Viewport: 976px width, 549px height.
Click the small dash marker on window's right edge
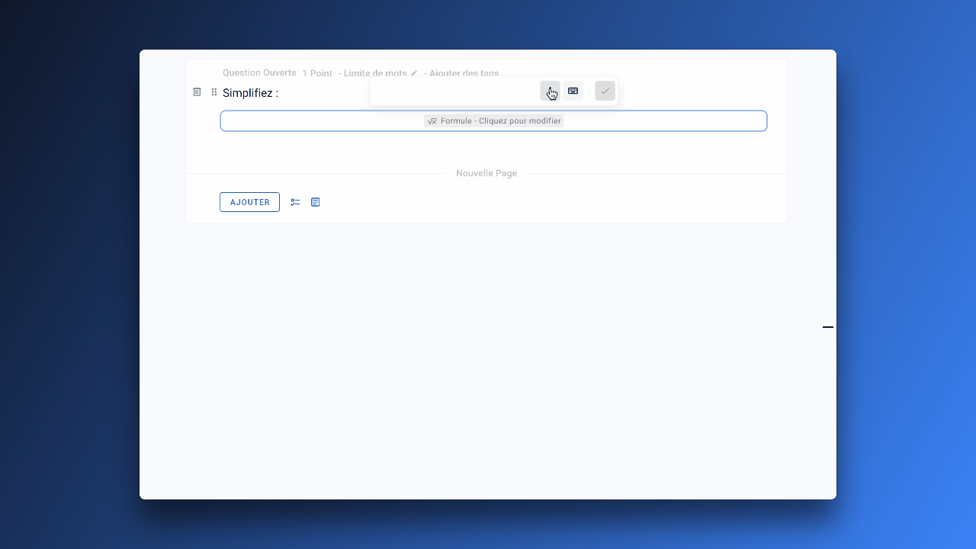(827, 327)
